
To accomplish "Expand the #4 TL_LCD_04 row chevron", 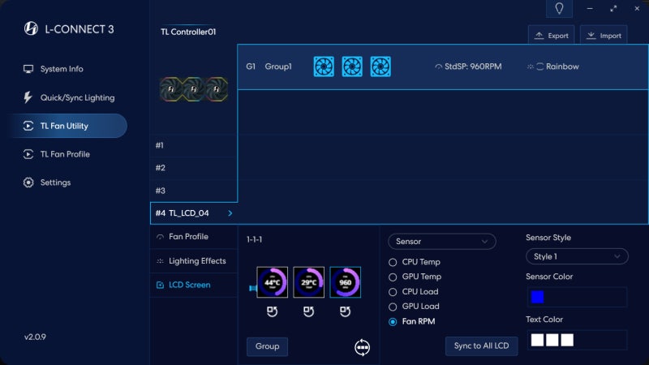I will [x=230, y=213].
